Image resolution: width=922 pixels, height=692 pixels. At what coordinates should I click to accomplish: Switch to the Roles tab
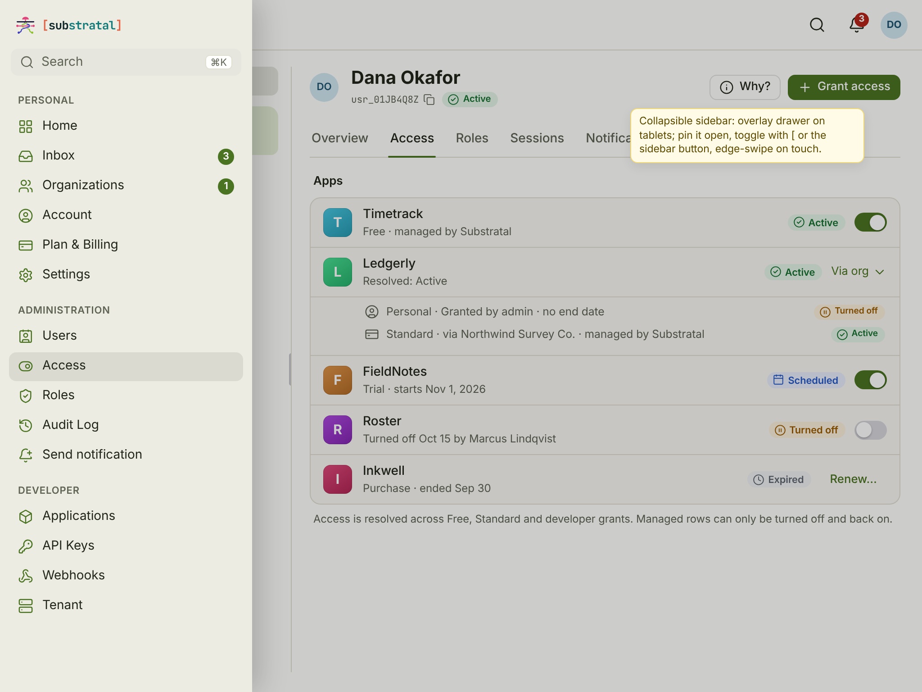pyautogui.click(x=472, y=138)
